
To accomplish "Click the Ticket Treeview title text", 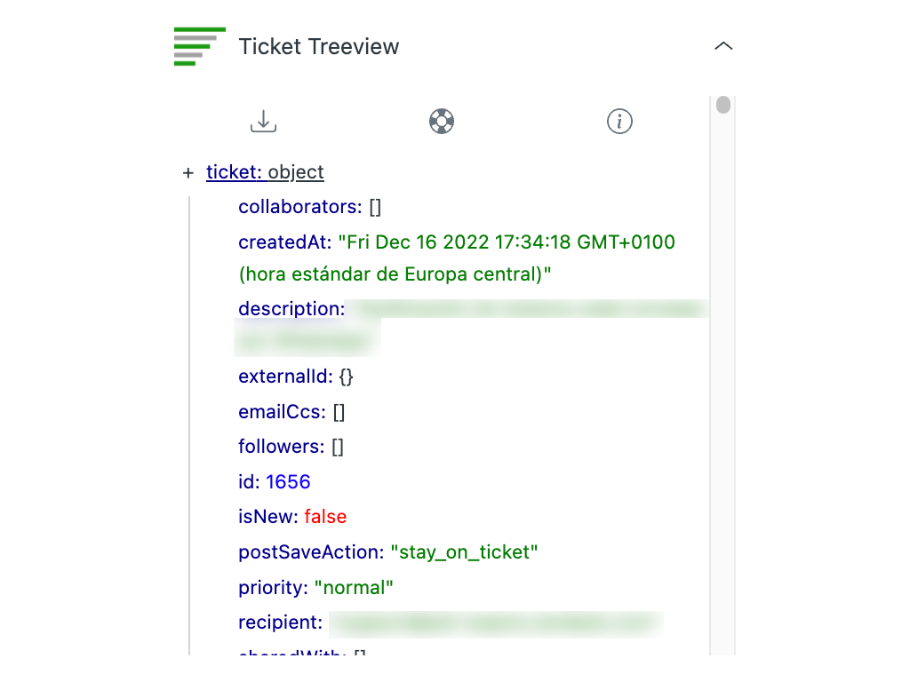I will 319,46.
